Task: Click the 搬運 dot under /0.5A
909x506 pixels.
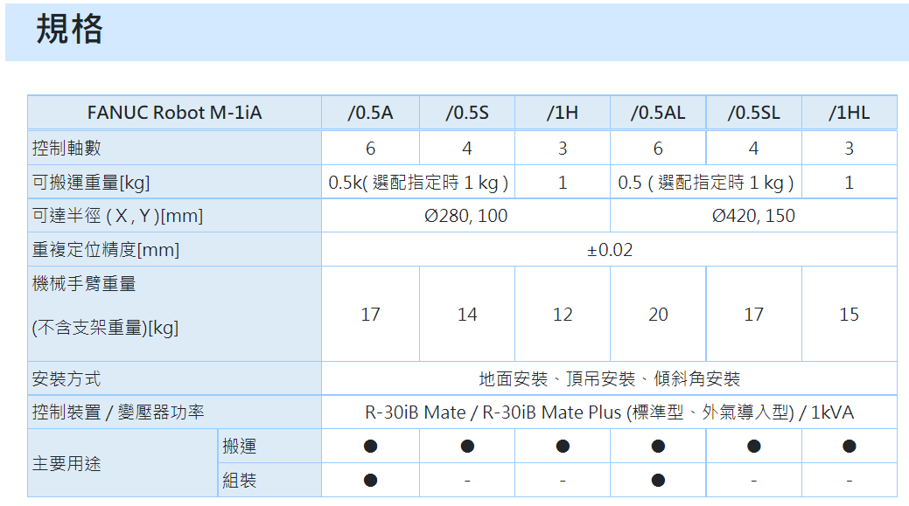Action: click(370, 447)
